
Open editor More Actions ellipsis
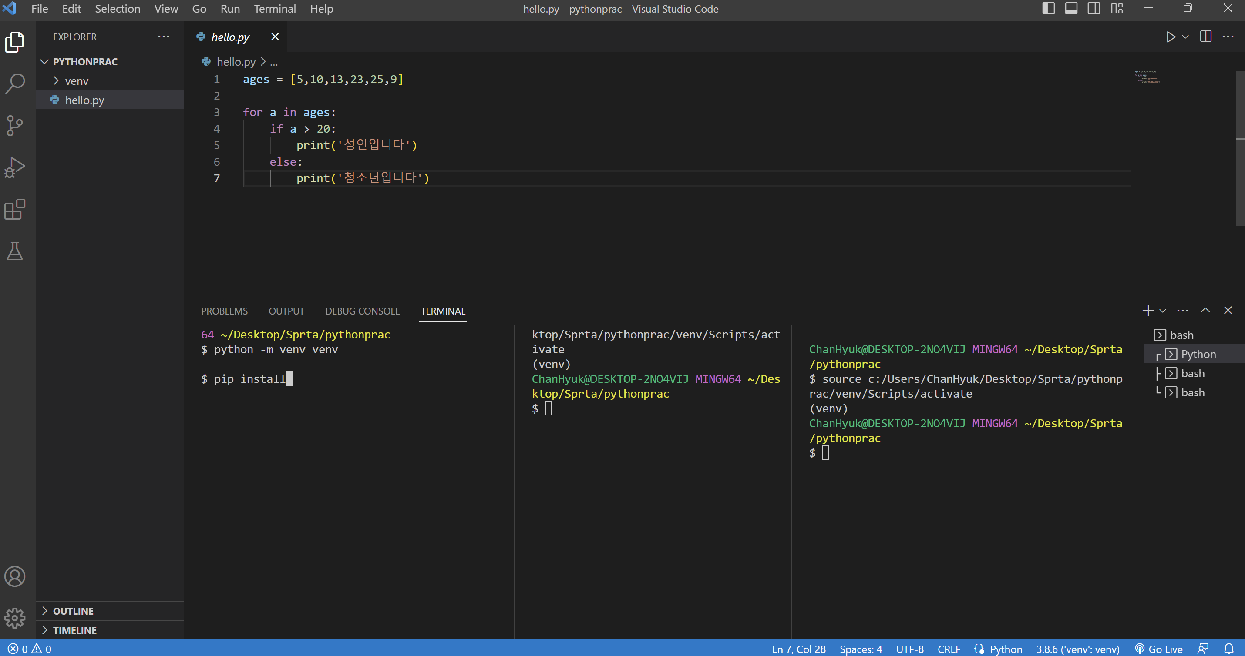click(x=1228, y=37)
